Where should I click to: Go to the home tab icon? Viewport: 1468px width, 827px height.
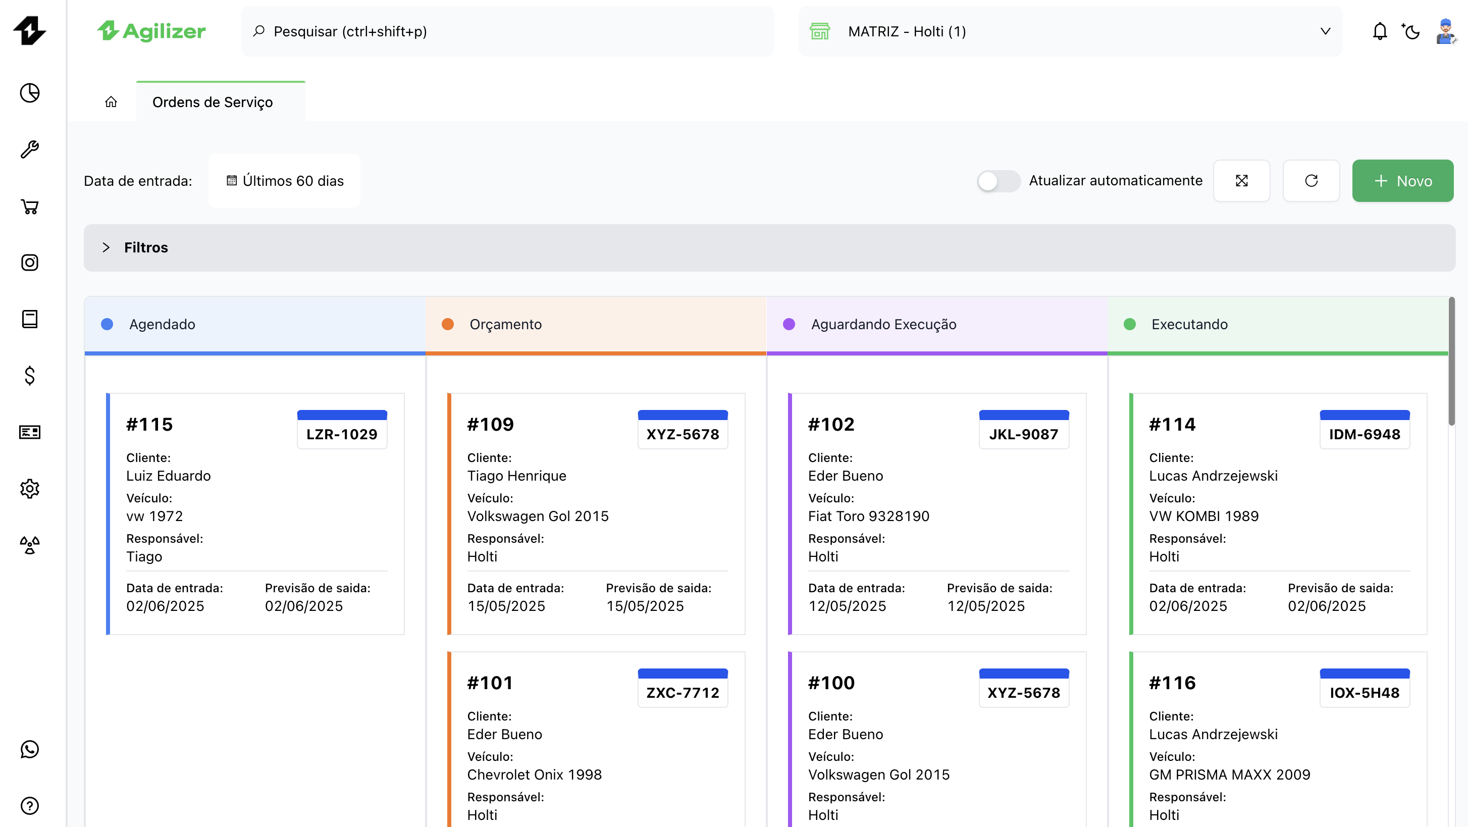112,102
